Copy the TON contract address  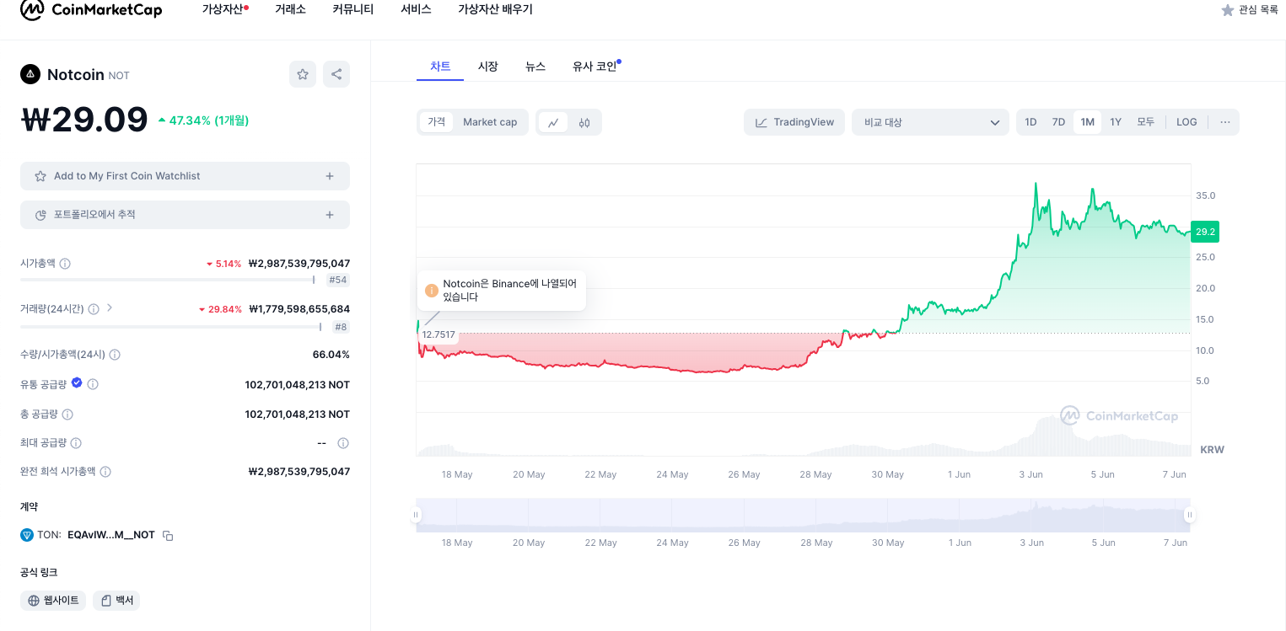168,536
